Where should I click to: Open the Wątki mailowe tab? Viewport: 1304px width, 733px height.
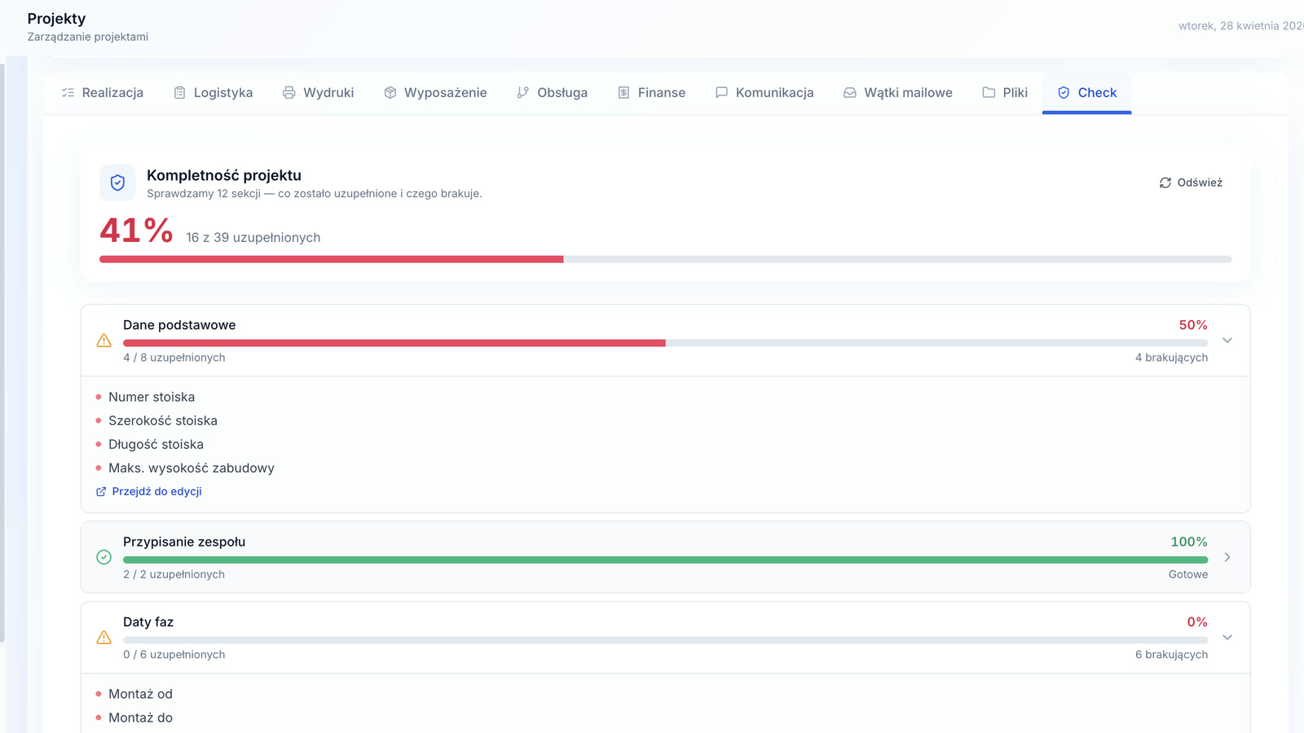pyautogui.click(x=897, y=93)
